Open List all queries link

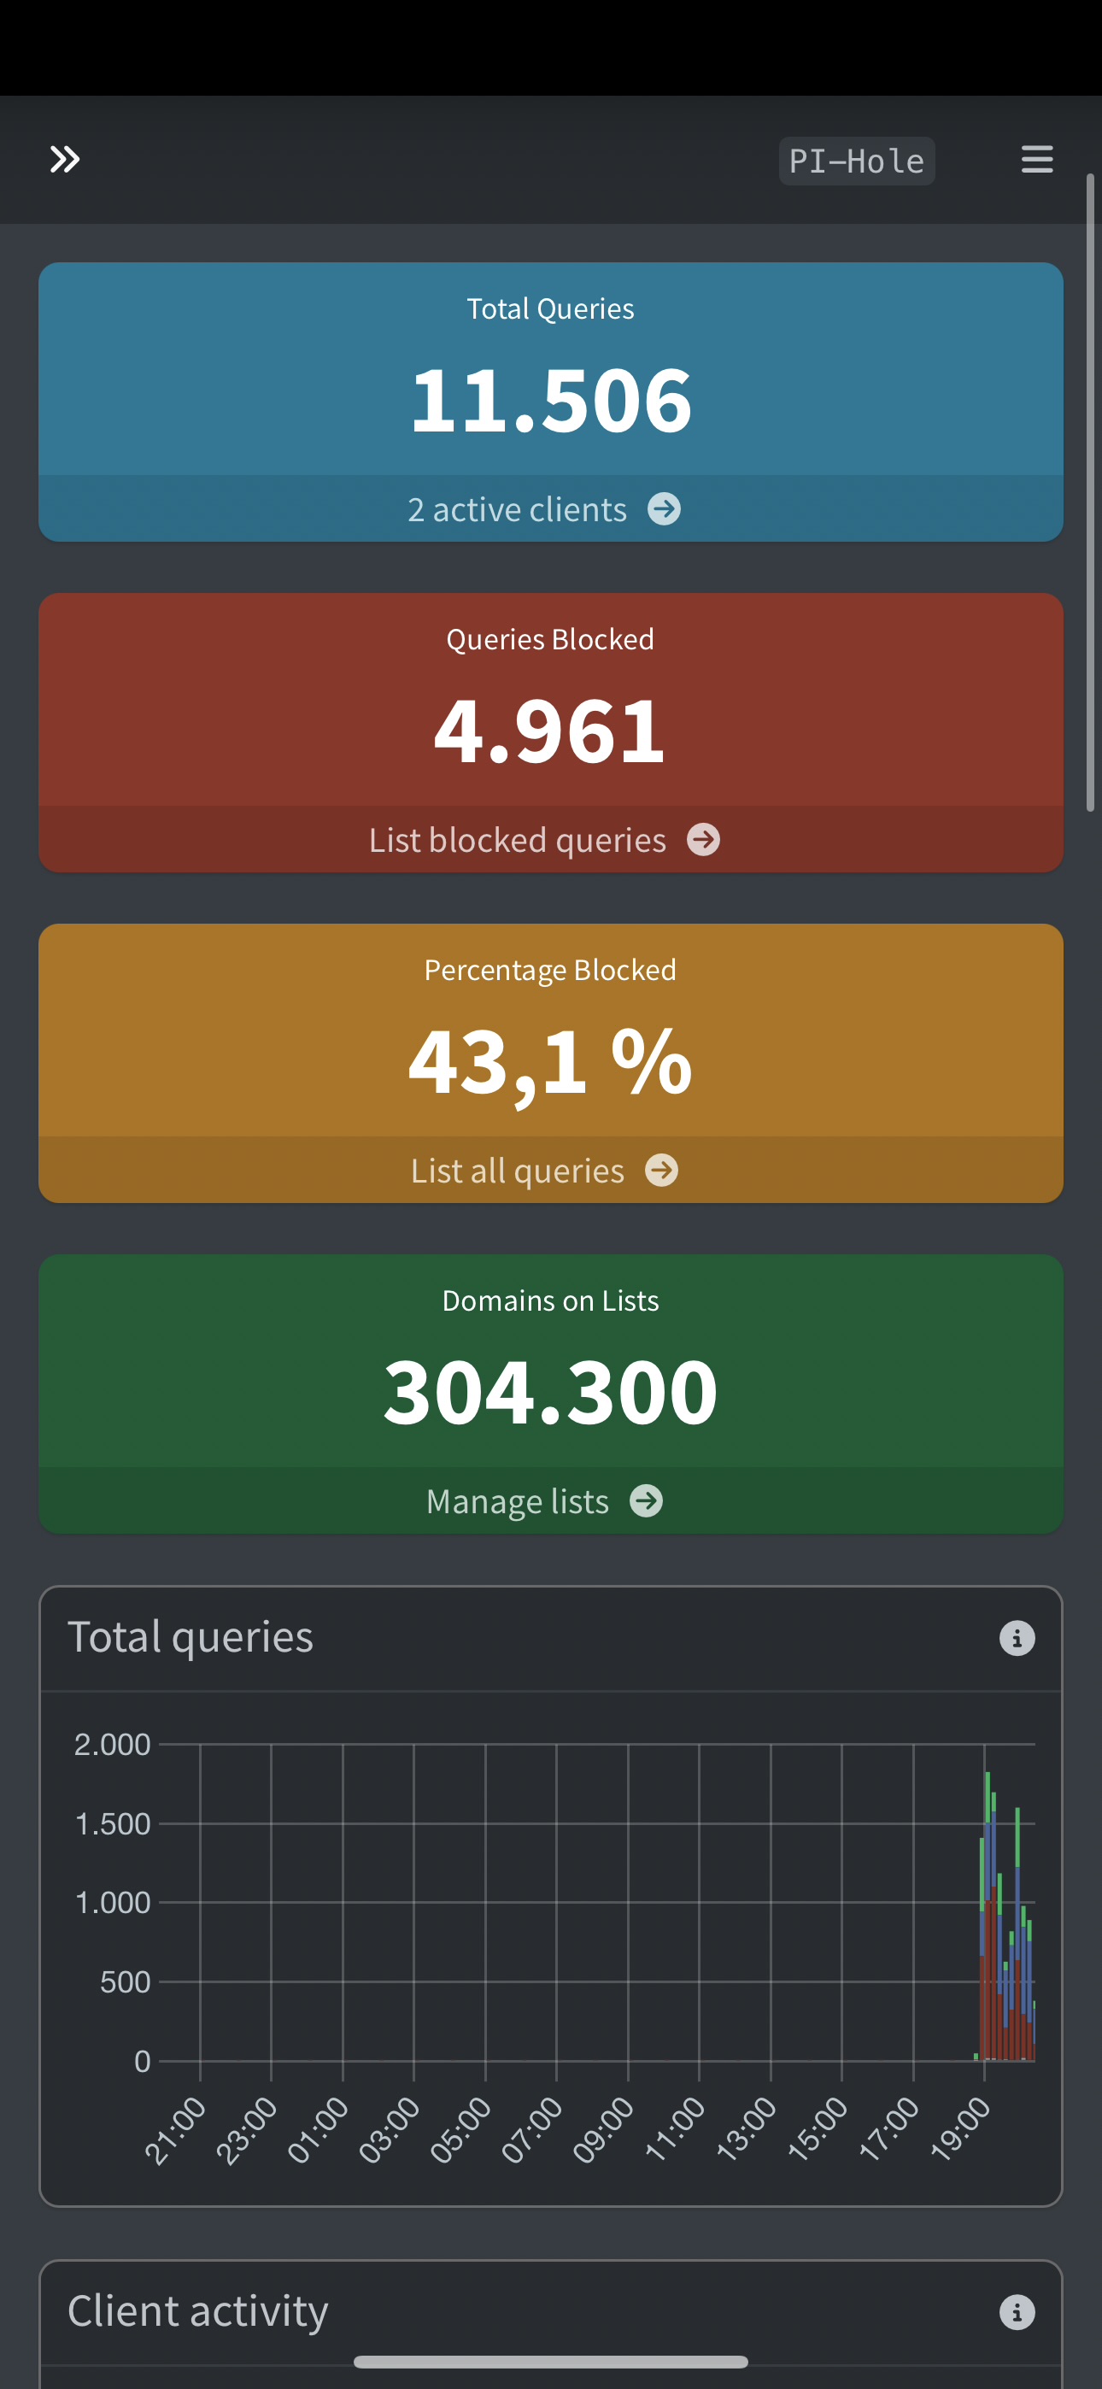point(517,1171)
